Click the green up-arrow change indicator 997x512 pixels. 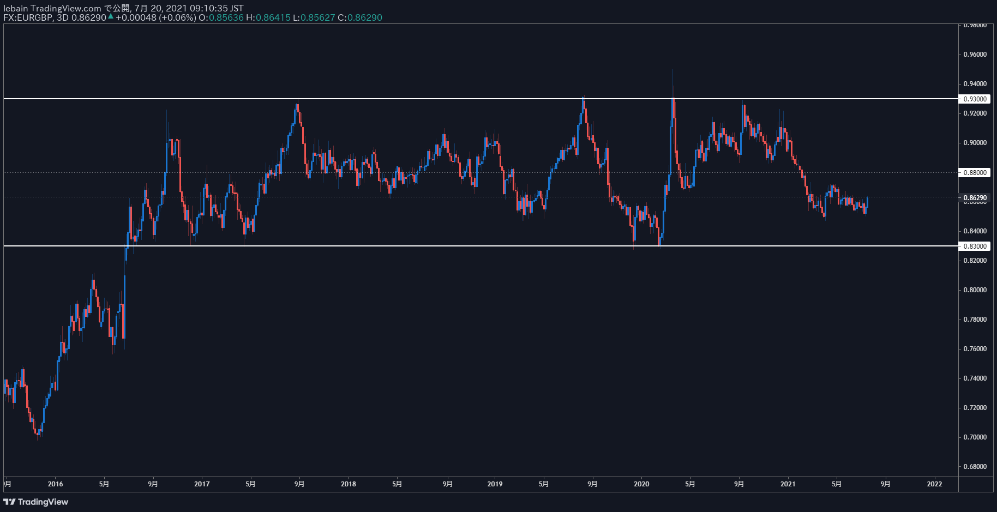click(x=111, y=17)
